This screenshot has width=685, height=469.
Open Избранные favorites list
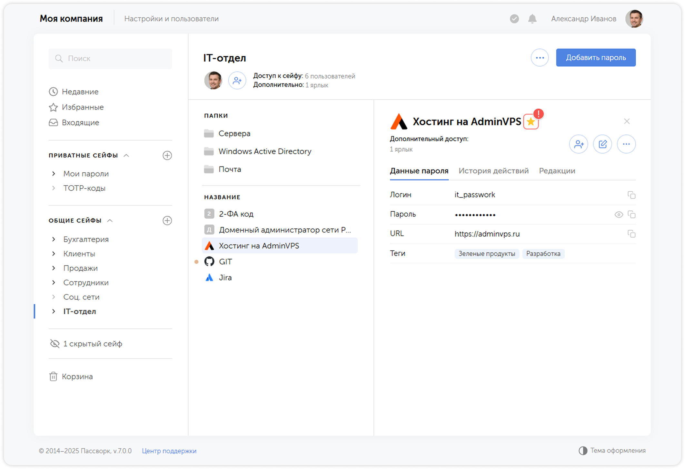pos(76,107)
